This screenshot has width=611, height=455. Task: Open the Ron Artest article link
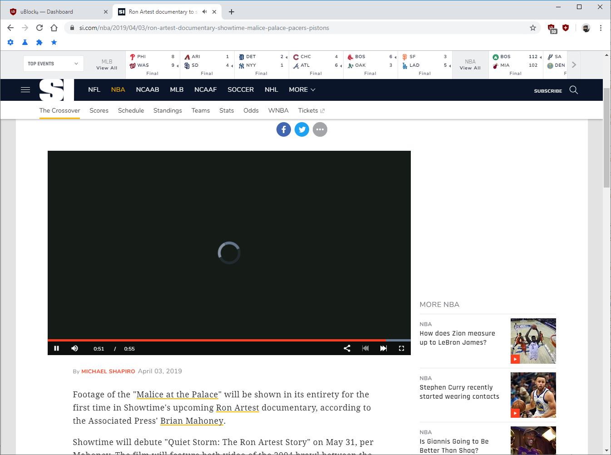237,408
